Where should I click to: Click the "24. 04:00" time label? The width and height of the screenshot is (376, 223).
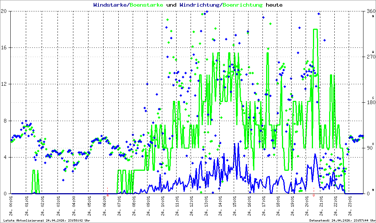point(74,206)
